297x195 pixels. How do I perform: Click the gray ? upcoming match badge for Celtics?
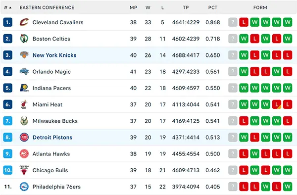[x=233, y=39]
